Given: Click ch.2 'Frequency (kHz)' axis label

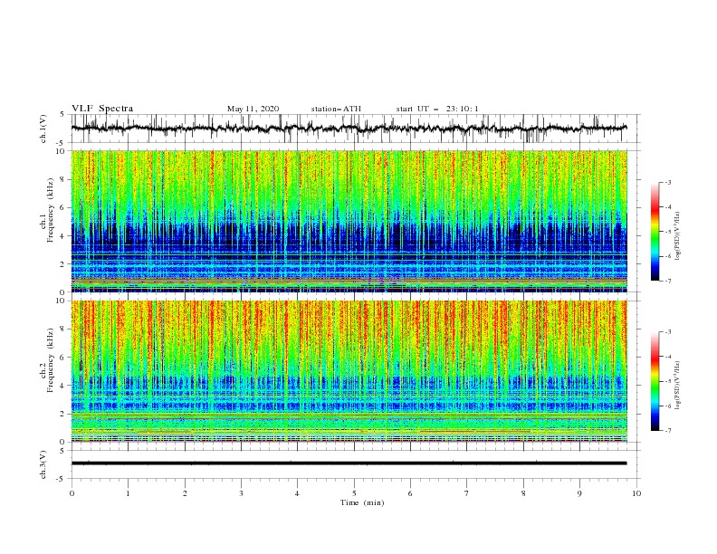Looking at the screenshot, I should click(51, 360).
